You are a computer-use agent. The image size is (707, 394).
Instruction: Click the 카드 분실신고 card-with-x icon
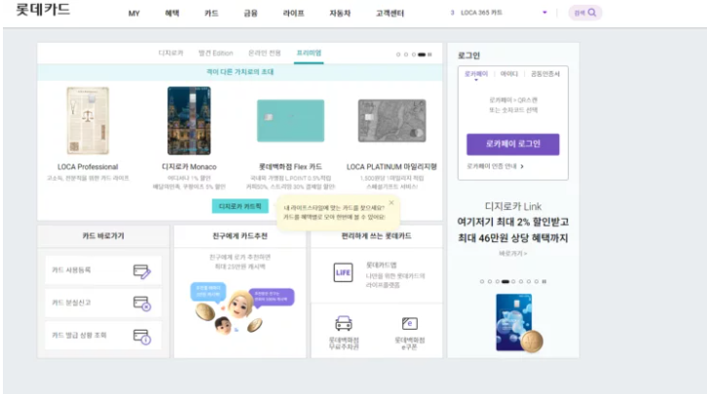[142, 304]
